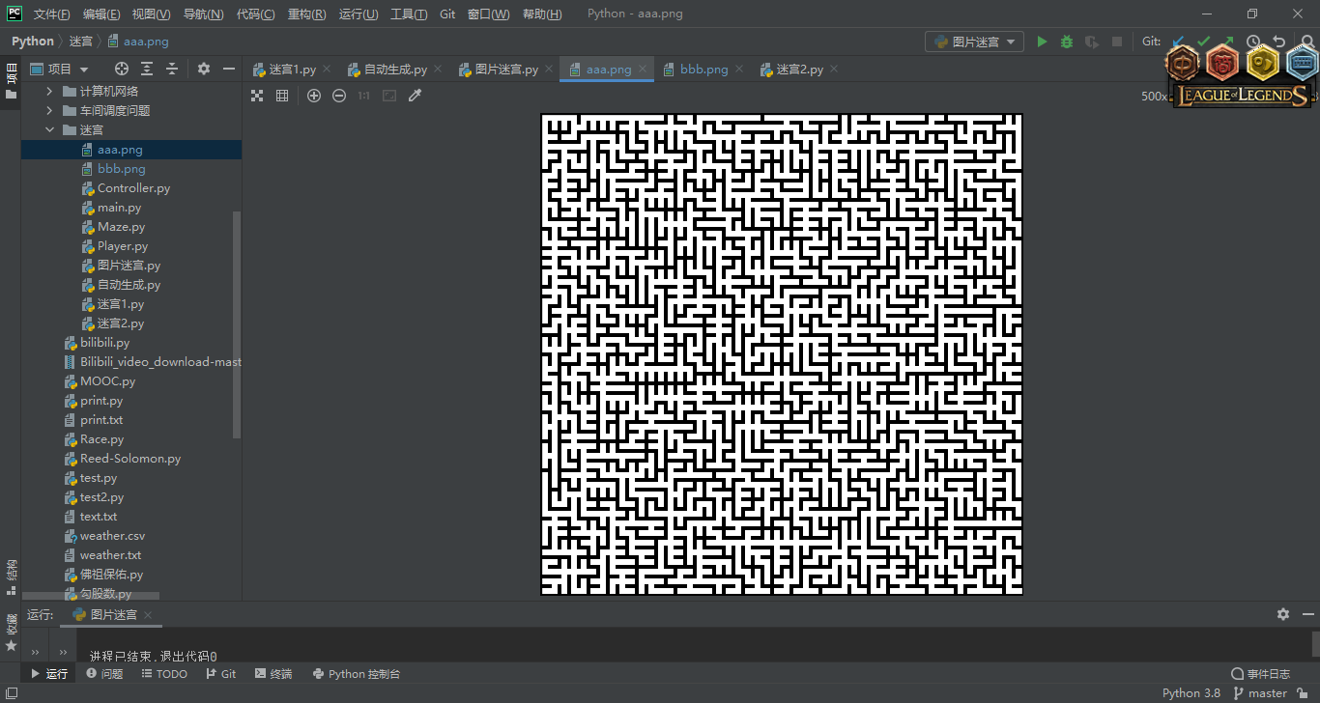Zoom out of the maze image
Image resolution: width=1320 pixels, height=703 pixels.
click(339, 96)
